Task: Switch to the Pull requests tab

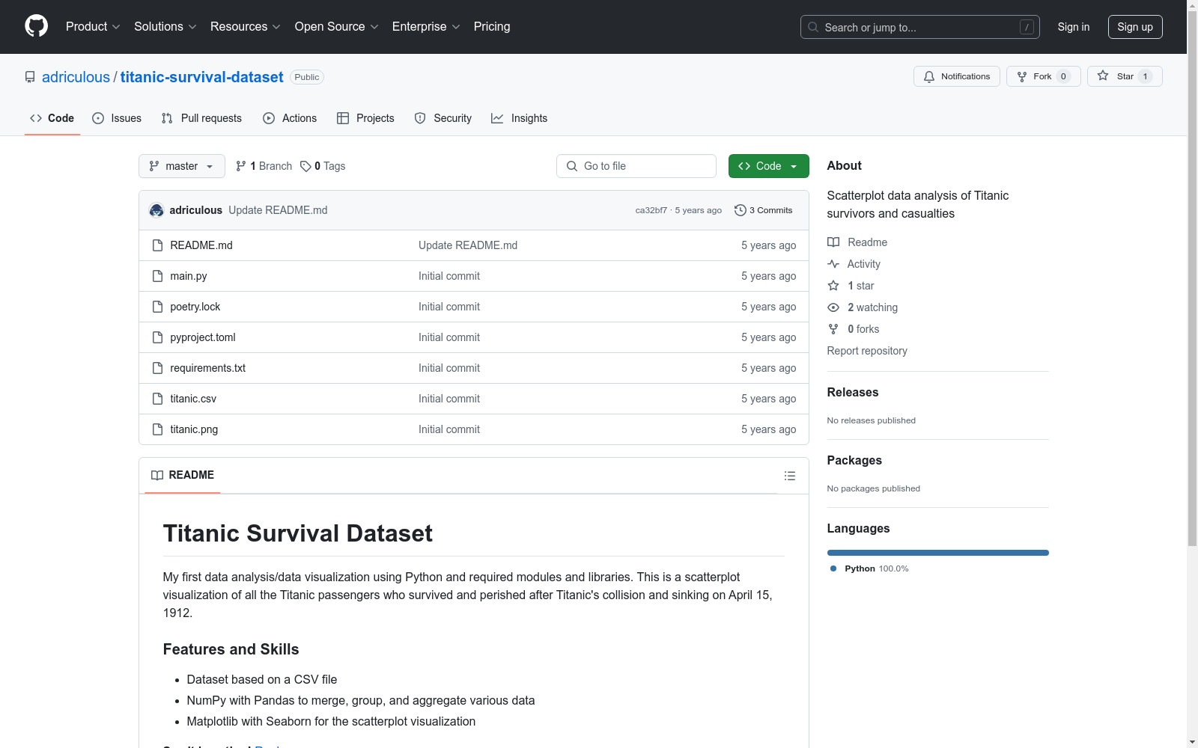Action: (201, 118)
